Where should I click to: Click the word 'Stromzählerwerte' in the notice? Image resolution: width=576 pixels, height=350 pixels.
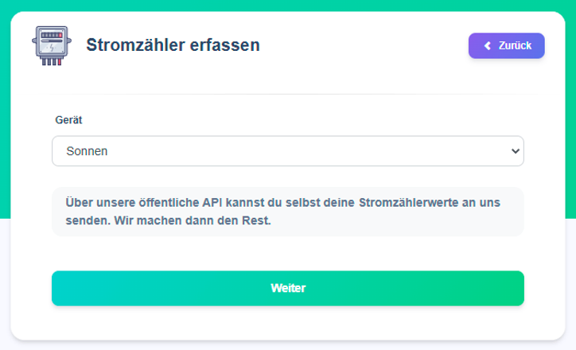tap(407, 203)
